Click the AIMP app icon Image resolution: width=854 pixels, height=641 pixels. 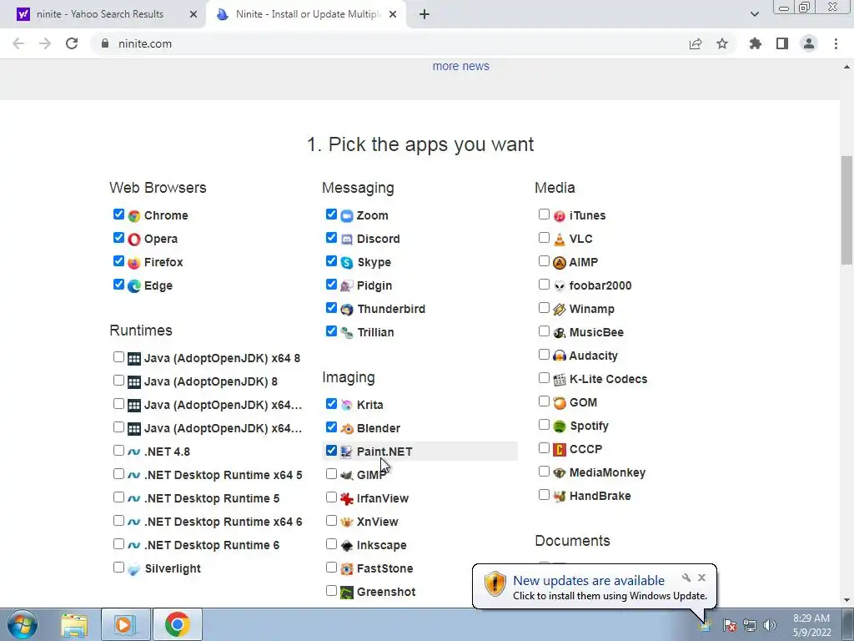tap(560, 263)
